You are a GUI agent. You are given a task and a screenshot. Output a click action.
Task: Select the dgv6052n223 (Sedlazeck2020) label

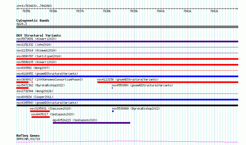[75, 120]
